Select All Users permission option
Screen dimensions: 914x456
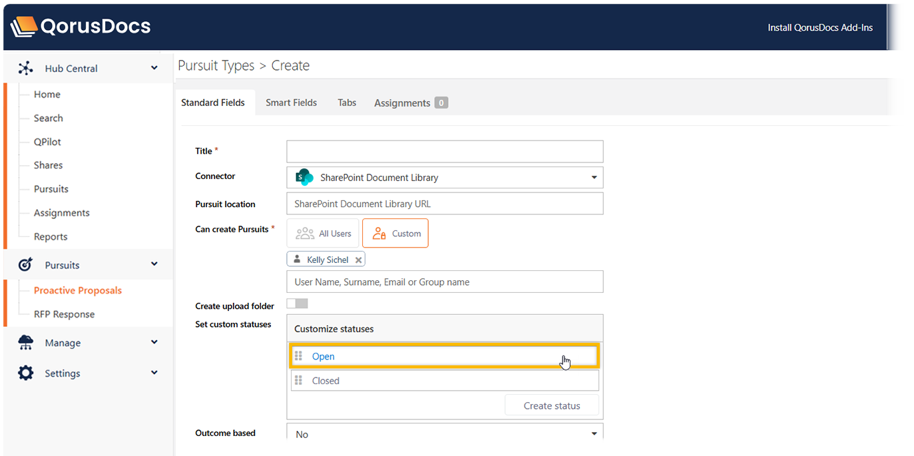click(x=323, y=234)
